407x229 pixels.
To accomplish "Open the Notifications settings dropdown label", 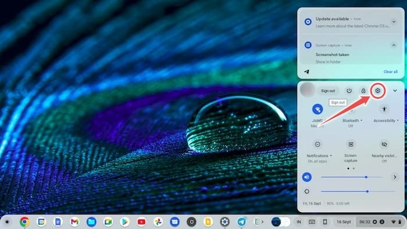I will point(319,156).
